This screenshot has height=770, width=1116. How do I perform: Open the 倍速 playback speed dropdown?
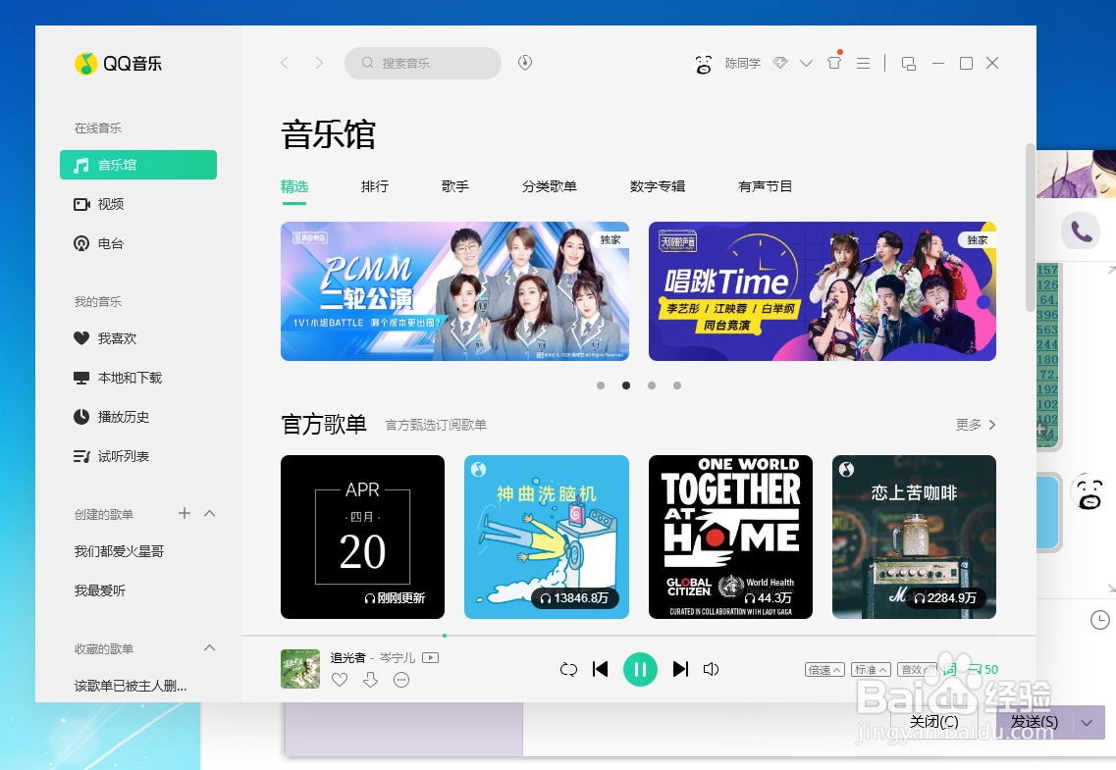[x=824, y=670]
